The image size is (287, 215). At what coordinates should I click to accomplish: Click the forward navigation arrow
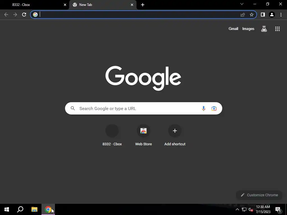(15, 15)
